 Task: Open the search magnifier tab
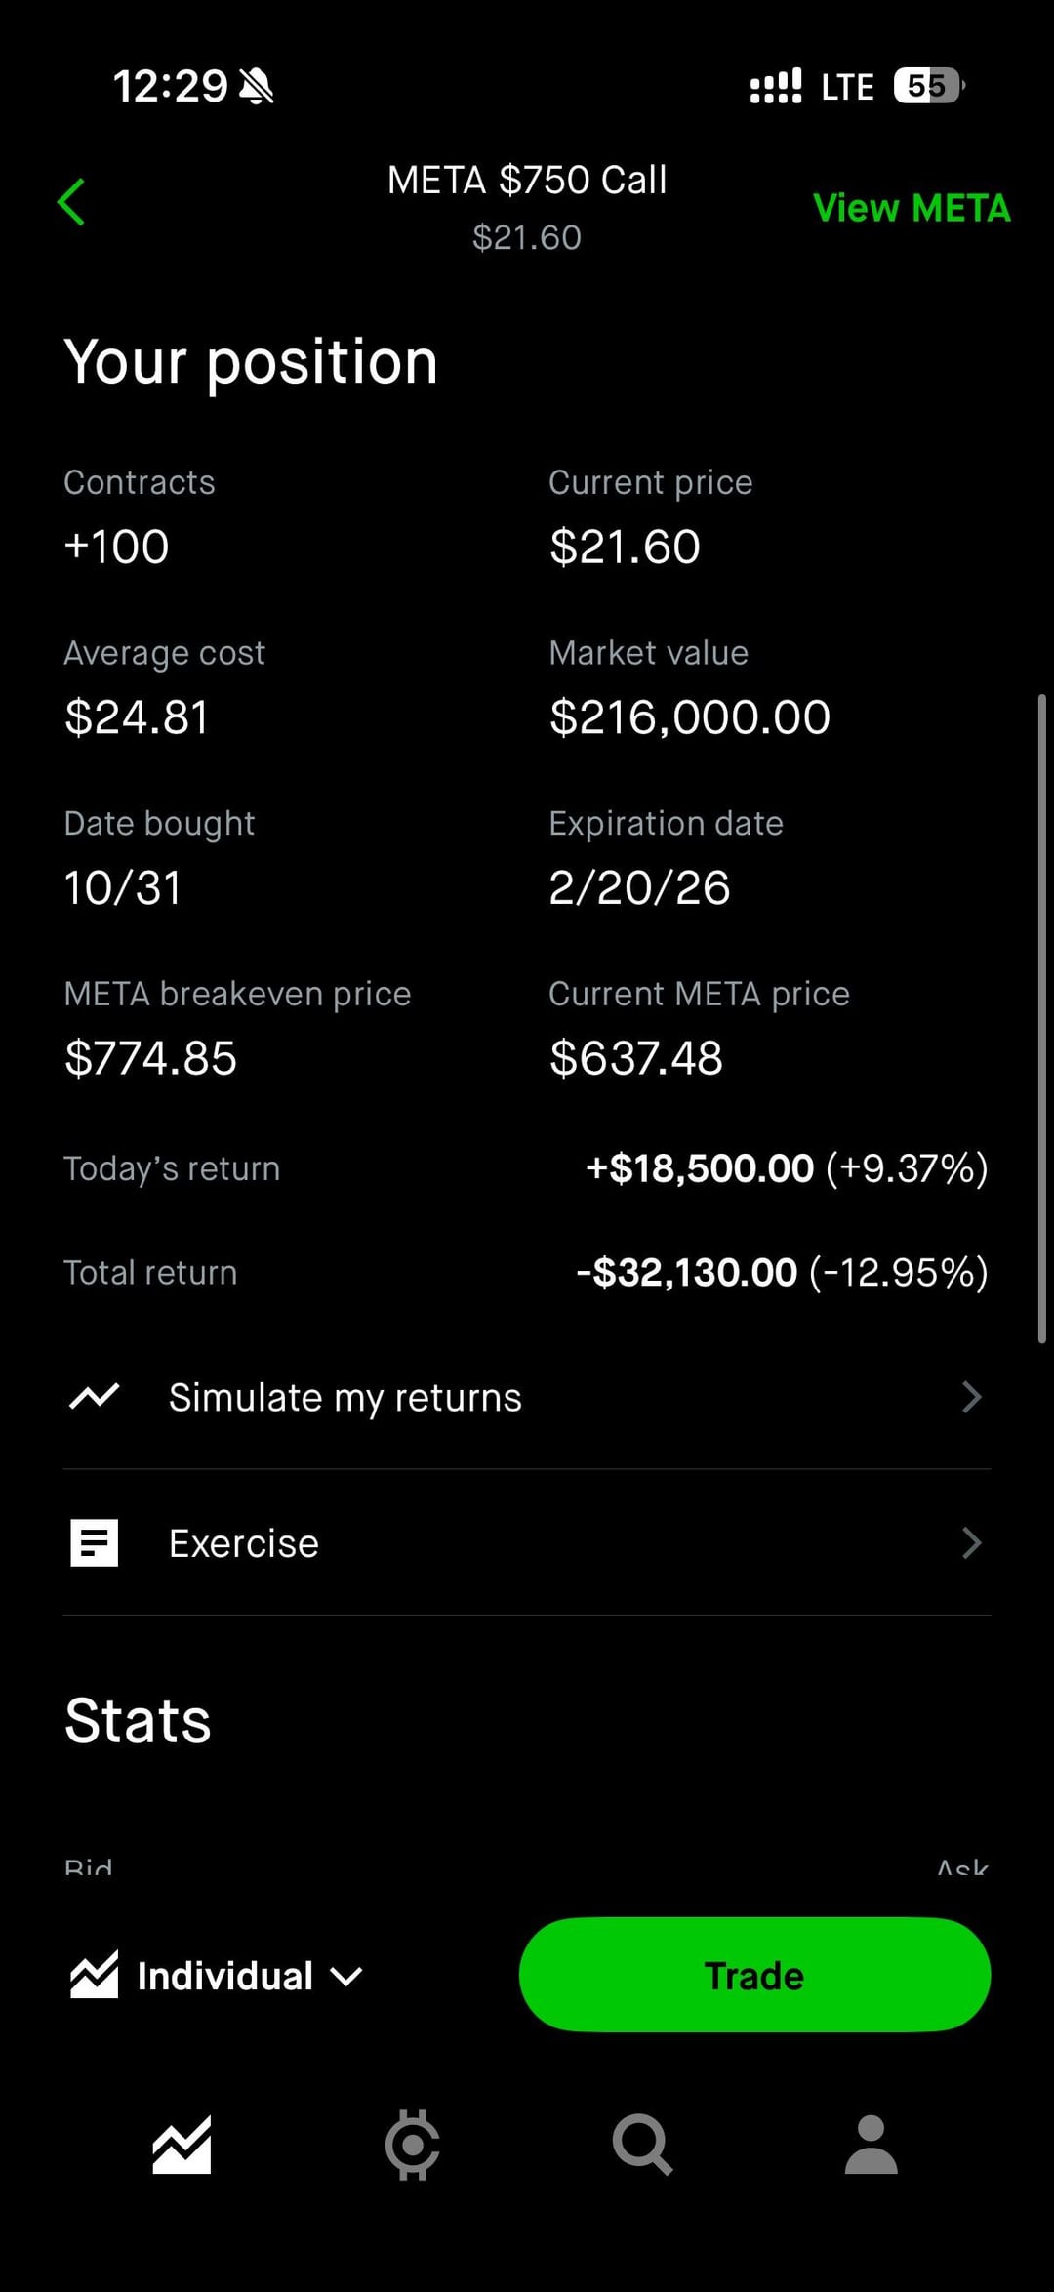coord(642,2146)
